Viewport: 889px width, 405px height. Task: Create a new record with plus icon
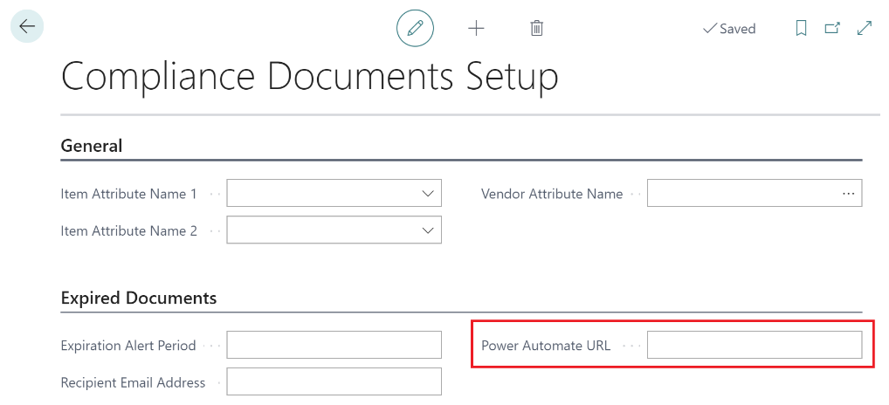[476, 29]
